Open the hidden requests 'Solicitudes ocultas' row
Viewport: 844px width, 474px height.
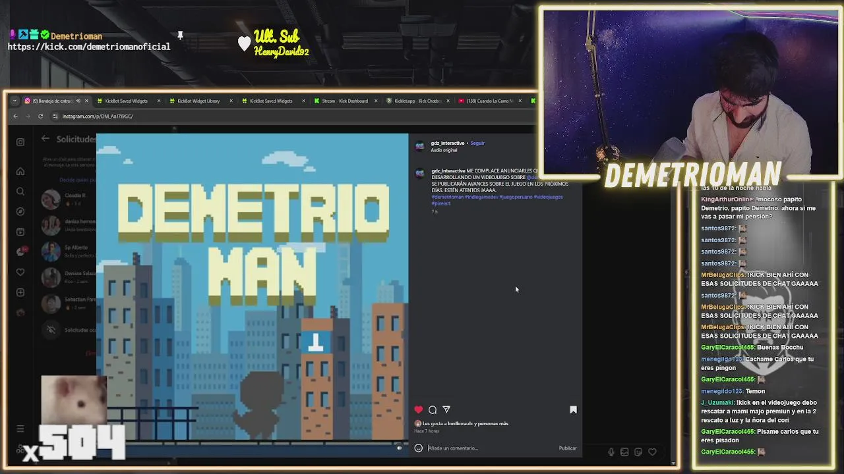[x=69, y=330]
